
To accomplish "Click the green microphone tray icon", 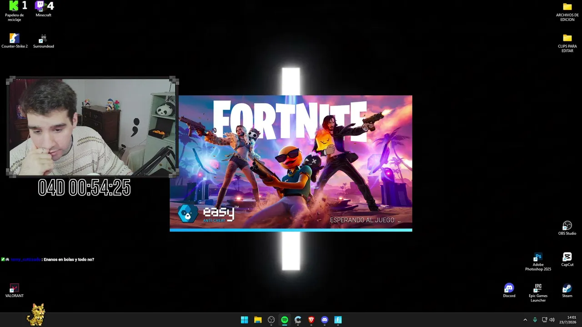I will pos(535,320).
